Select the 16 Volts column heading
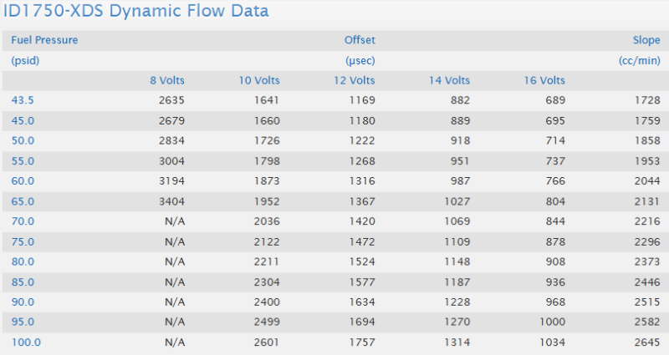The height and width of the screenshot is (355, 669). click(x=545, y=81)
